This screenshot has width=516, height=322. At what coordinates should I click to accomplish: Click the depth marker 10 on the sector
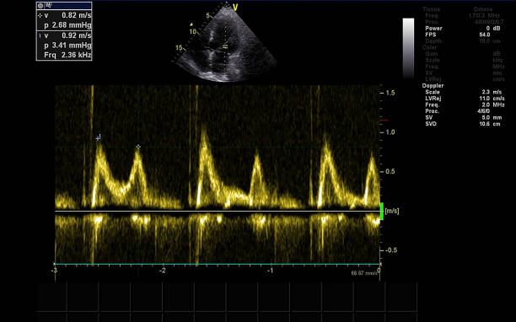pyautogui.click(x=193, y=32)
